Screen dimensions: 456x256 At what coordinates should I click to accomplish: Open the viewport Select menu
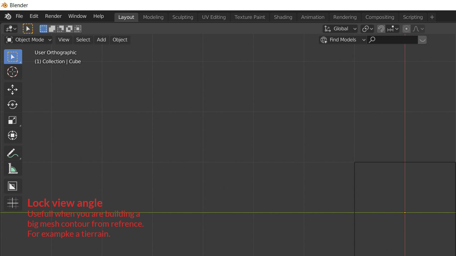(x=83, y=40)
